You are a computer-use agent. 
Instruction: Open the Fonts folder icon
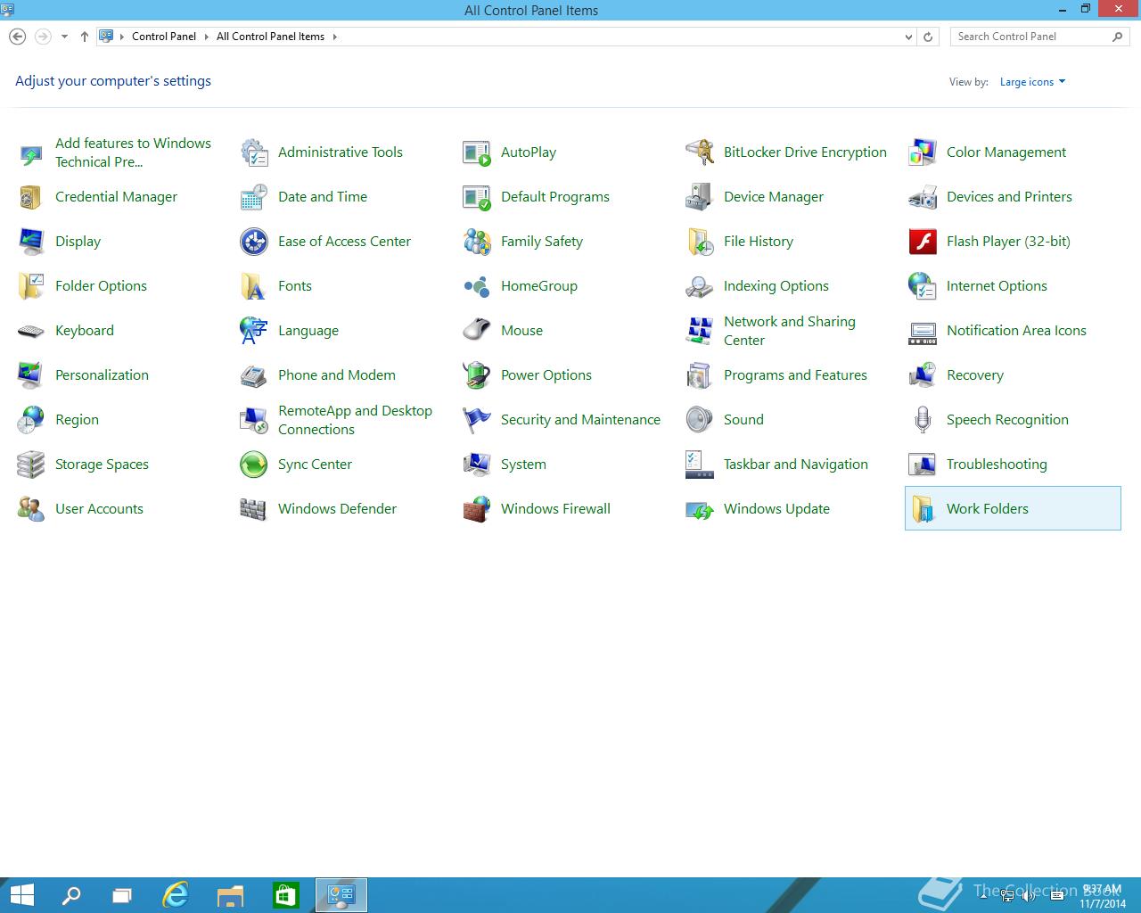tap(254, 286)
